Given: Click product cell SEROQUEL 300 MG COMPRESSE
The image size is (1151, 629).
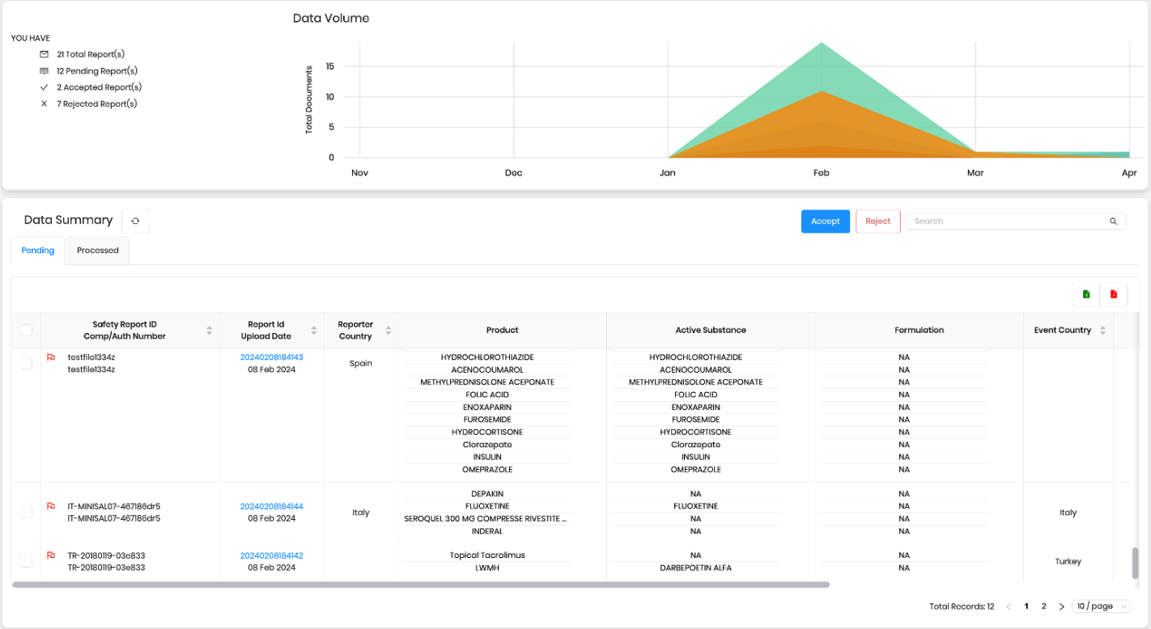Looking at the screenshot, I should pyautogui.click(x=486, y=519).
